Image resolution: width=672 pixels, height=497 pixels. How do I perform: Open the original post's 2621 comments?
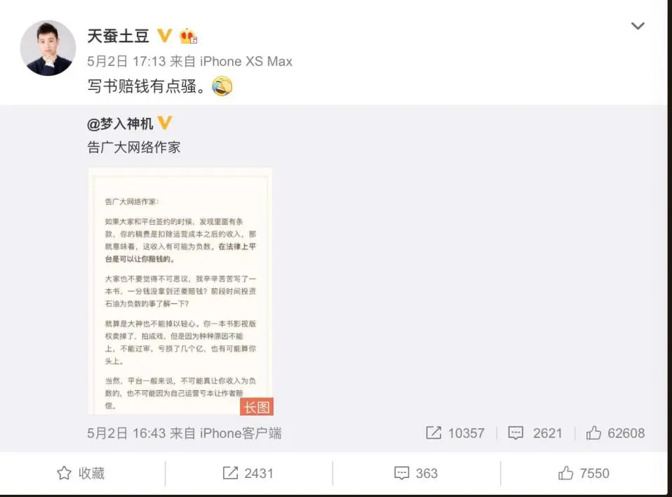point(535,433)
